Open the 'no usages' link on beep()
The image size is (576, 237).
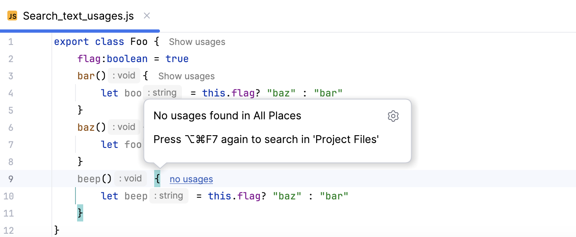191,179
